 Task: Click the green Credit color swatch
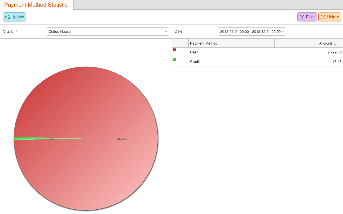tap(175, 59)
